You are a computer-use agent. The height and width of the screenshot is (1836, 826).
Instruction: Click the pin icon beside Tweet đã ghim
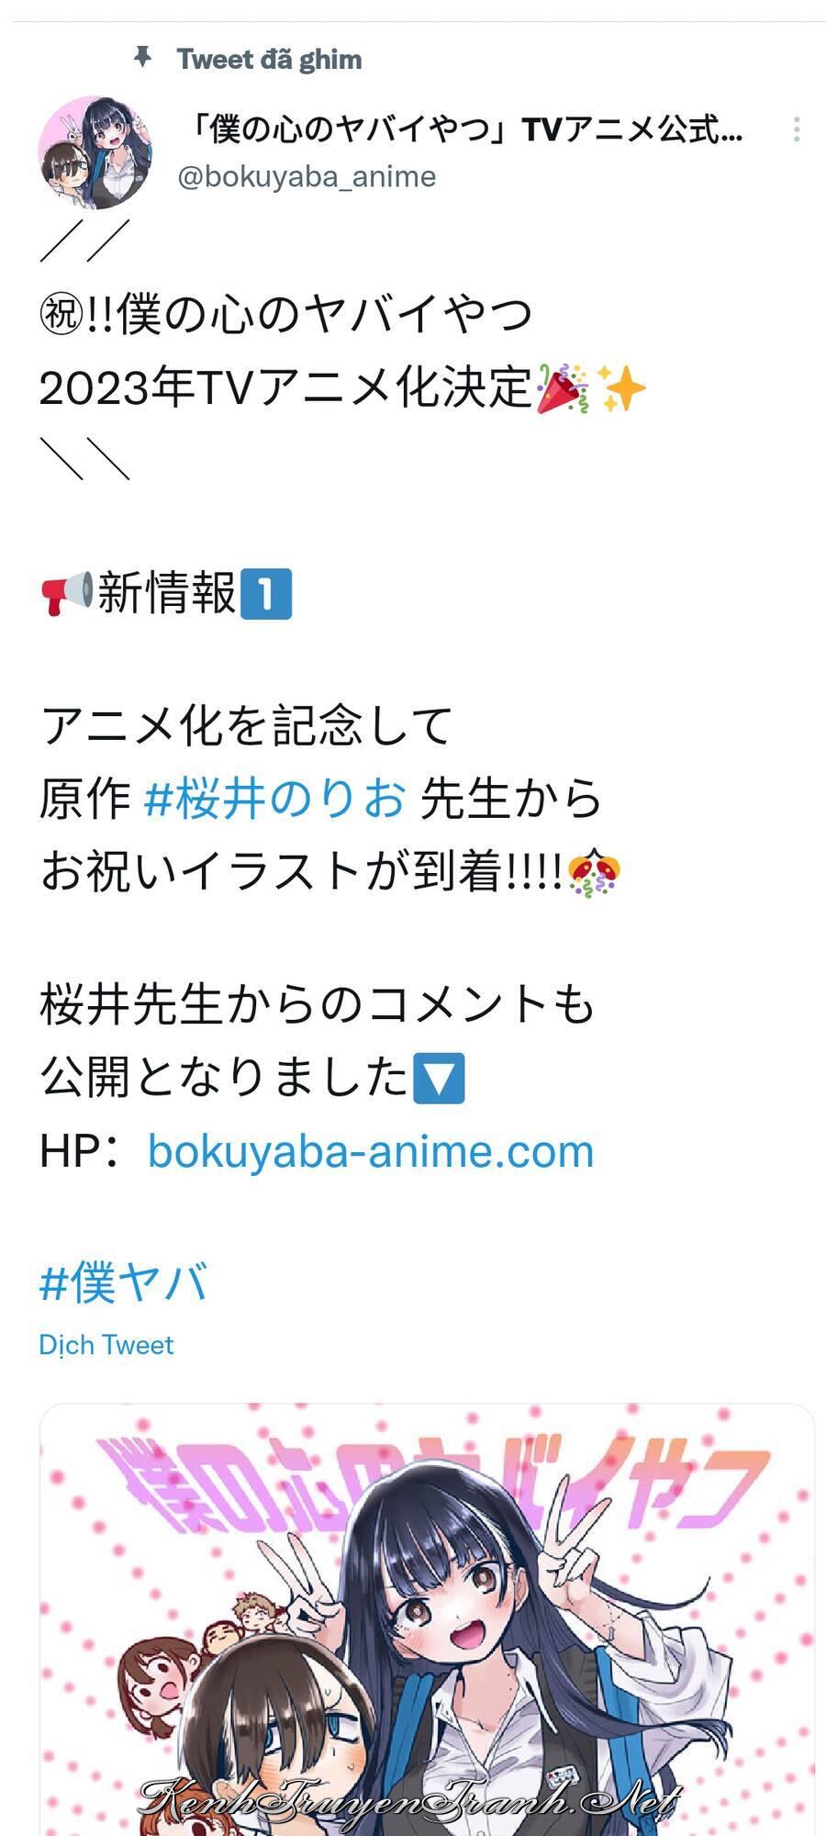142,59
